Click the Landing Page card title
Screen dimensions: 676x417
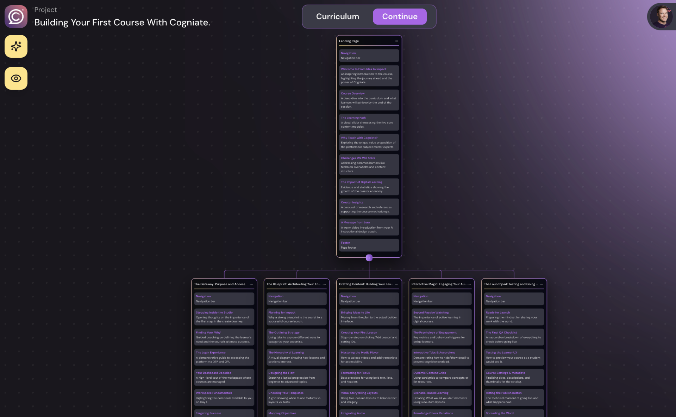point(349,41)
